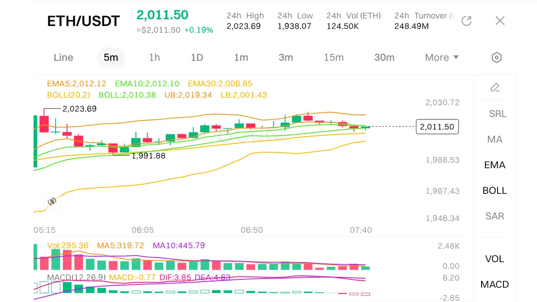Click the chart watermark logo icon

(x=52, y=201)
